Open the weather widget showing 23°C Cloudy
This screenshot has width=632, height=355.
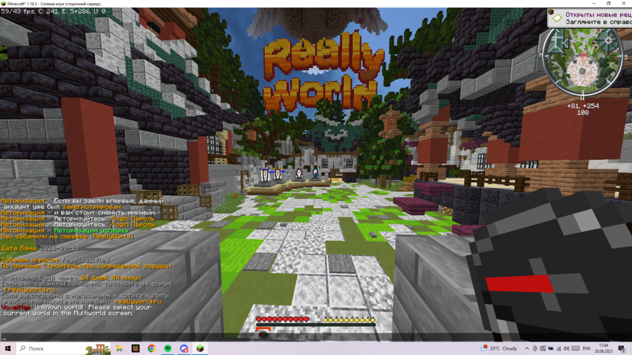point(499,349)
